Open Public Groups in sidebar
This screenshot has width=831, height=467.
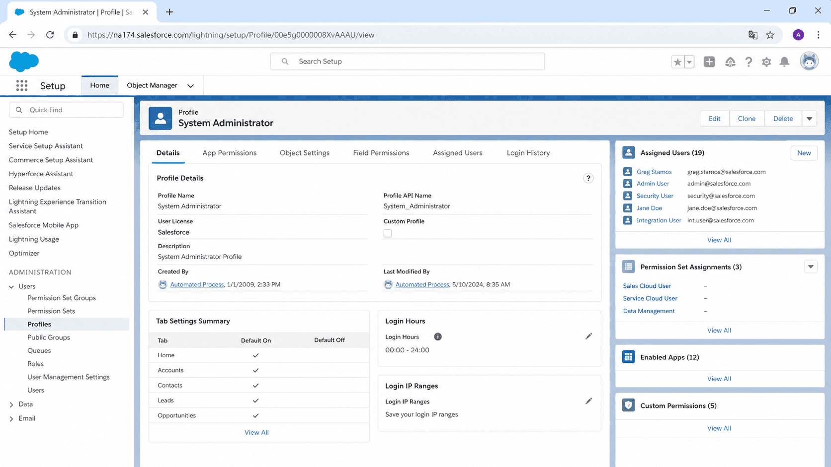pos(49,337)
